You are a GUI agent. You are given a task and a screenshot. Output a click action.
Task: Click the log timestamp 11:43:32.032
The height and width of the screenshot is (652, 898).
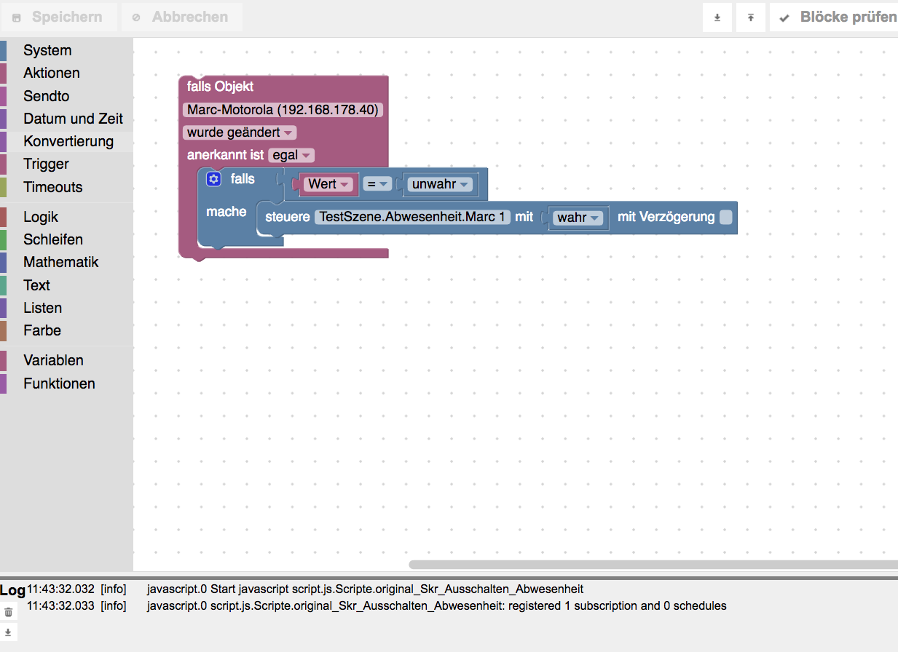click(60, 589)
